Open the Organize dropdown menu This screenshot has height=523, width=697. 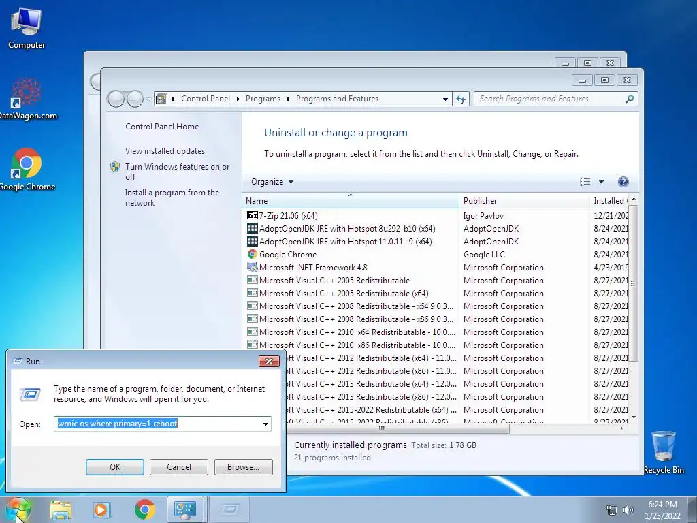[x=272, y=181]
